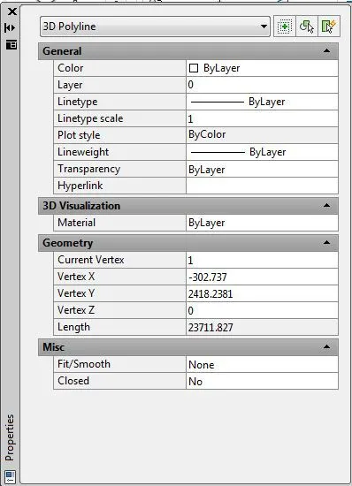Edit the Vertex Y value 2418.2381

tap(262, 293)
